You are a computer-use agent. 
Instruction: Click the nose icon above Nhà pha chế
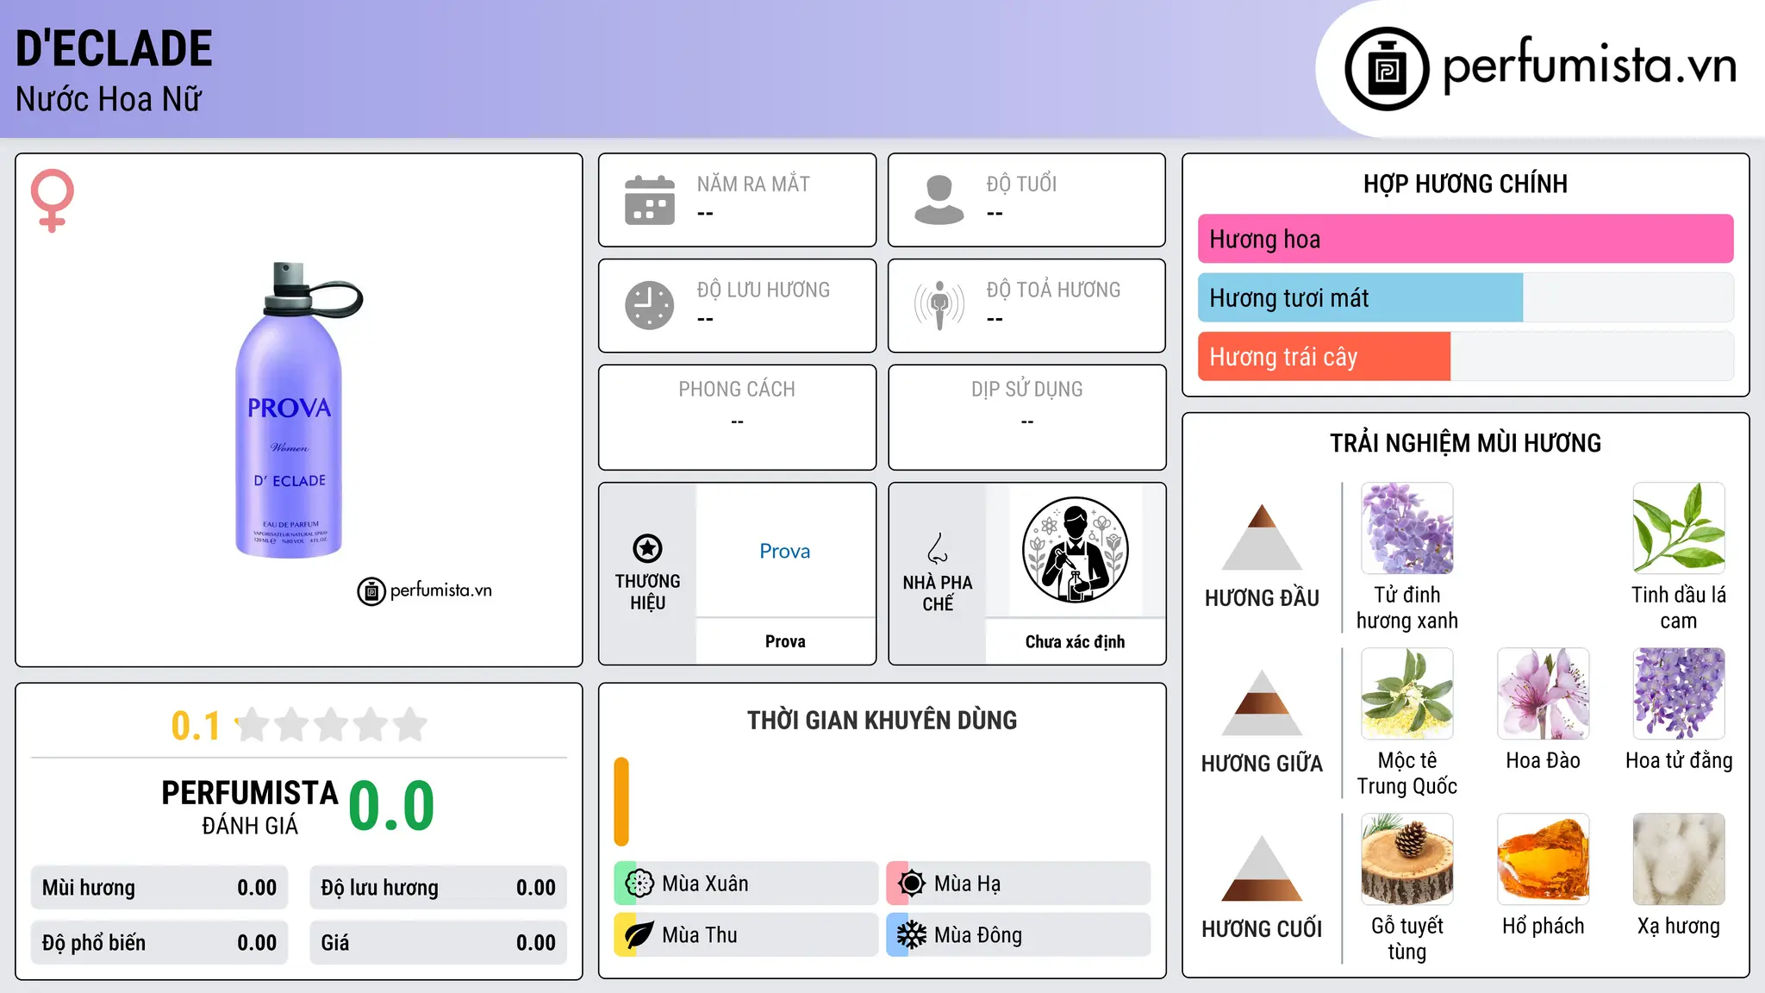(938, 548)
